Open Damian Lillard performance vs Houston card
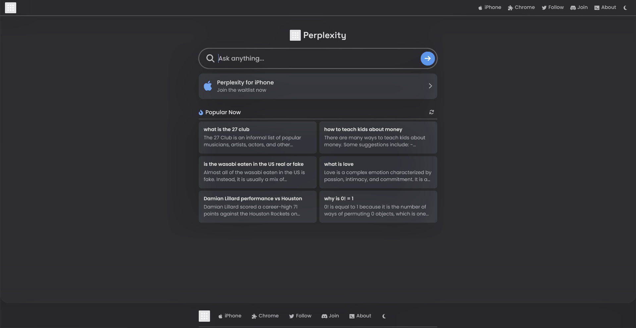The width and height of the screenshot is (636, 328). [258, 207]
